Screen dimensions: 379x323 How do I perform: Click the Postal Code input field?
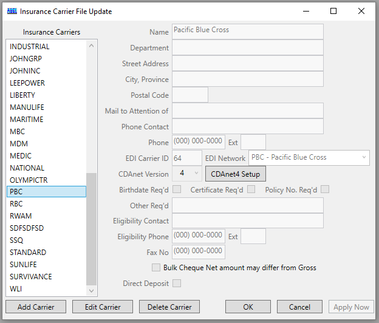point(190,95)
